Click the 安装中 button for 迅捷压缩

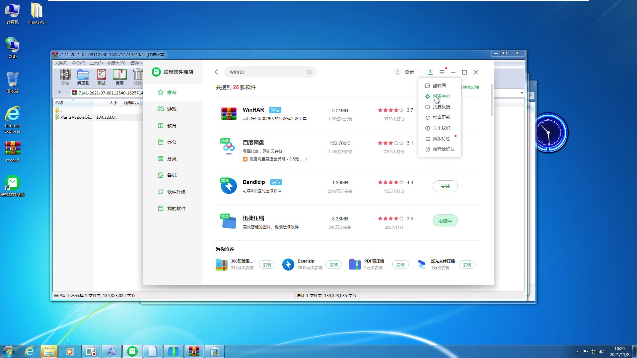pyautogui.click(x=445, y=221)
